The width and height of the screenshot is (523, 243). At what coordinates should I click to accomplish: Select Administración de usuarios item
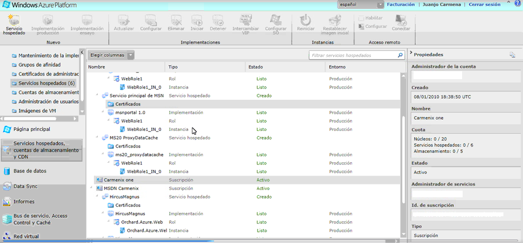pyautogui.click(x=45, y=101)
